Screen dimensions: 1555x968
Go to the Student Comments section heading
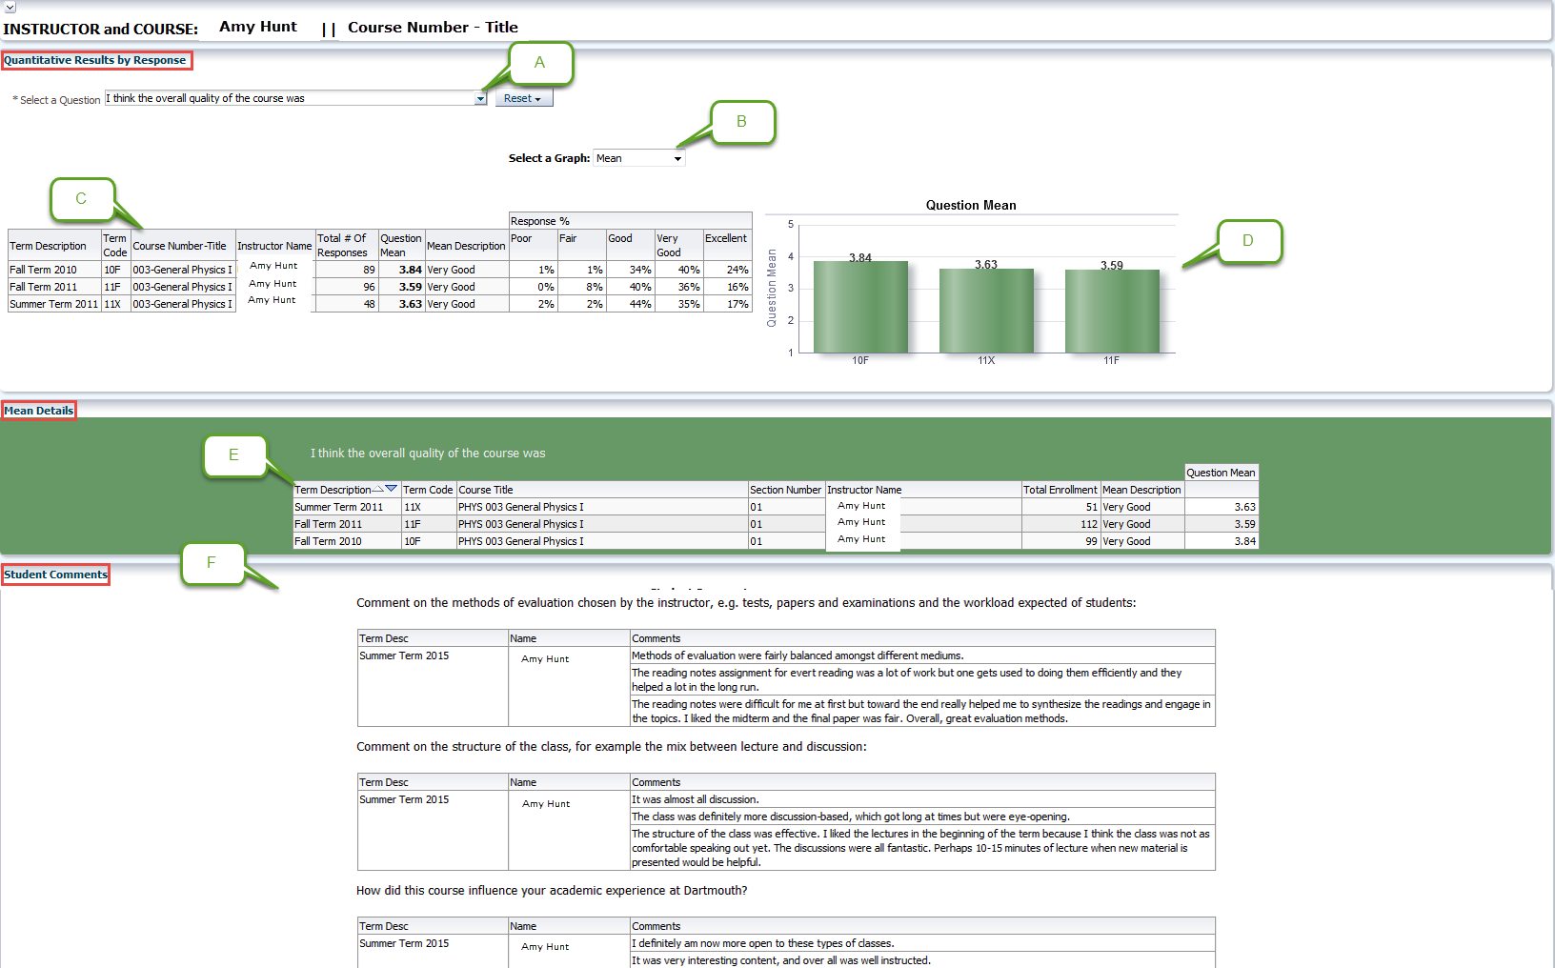click(x=55, y=575)
